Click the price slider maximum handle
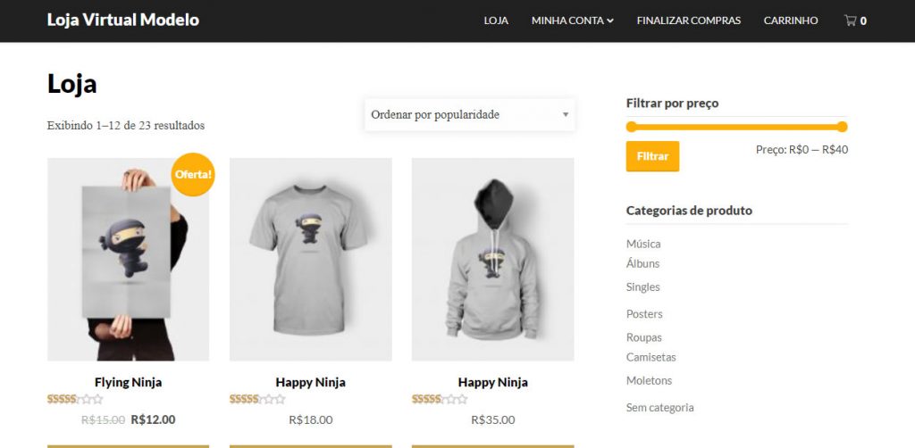Screen dimensions: 915x448 [842, 127]
